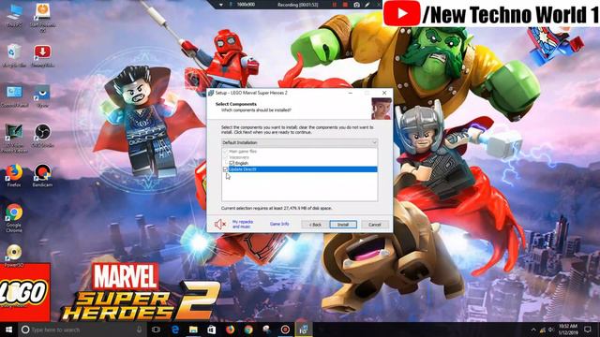
Task: Minimize the Setup window
Action: coord(350,93)
